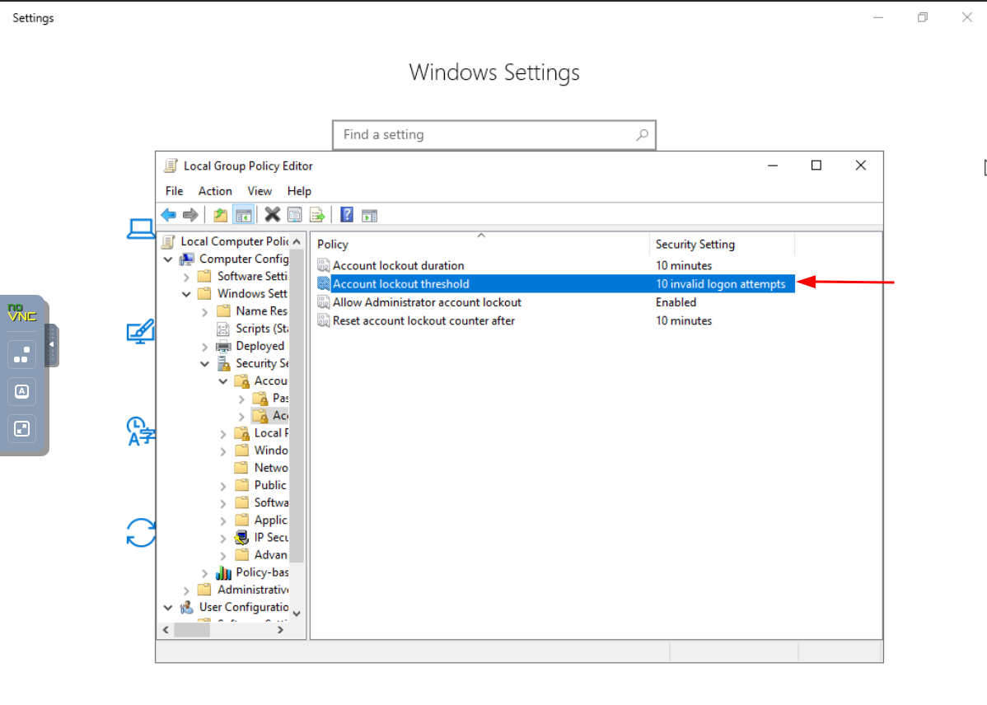This screenshot has height=705, width=987.
Task: Open the Action menu
Action: coord(214,191)
